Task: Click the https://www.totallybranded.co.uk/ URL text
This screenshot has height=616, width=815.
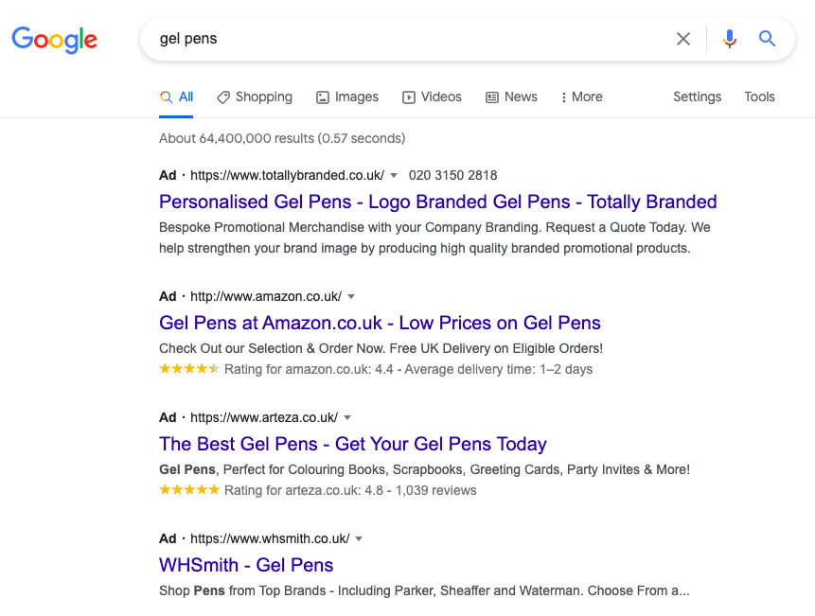Action: (288, 176)
